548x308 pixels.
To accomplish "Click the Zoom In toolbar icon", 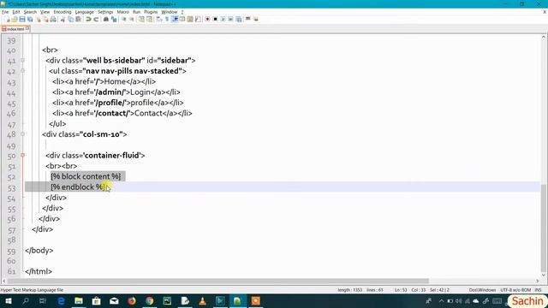I will (x=123, y=19).
